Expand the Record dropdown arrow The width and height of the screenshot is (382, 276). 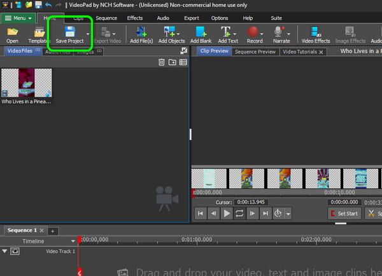click(x=262, y=34)
